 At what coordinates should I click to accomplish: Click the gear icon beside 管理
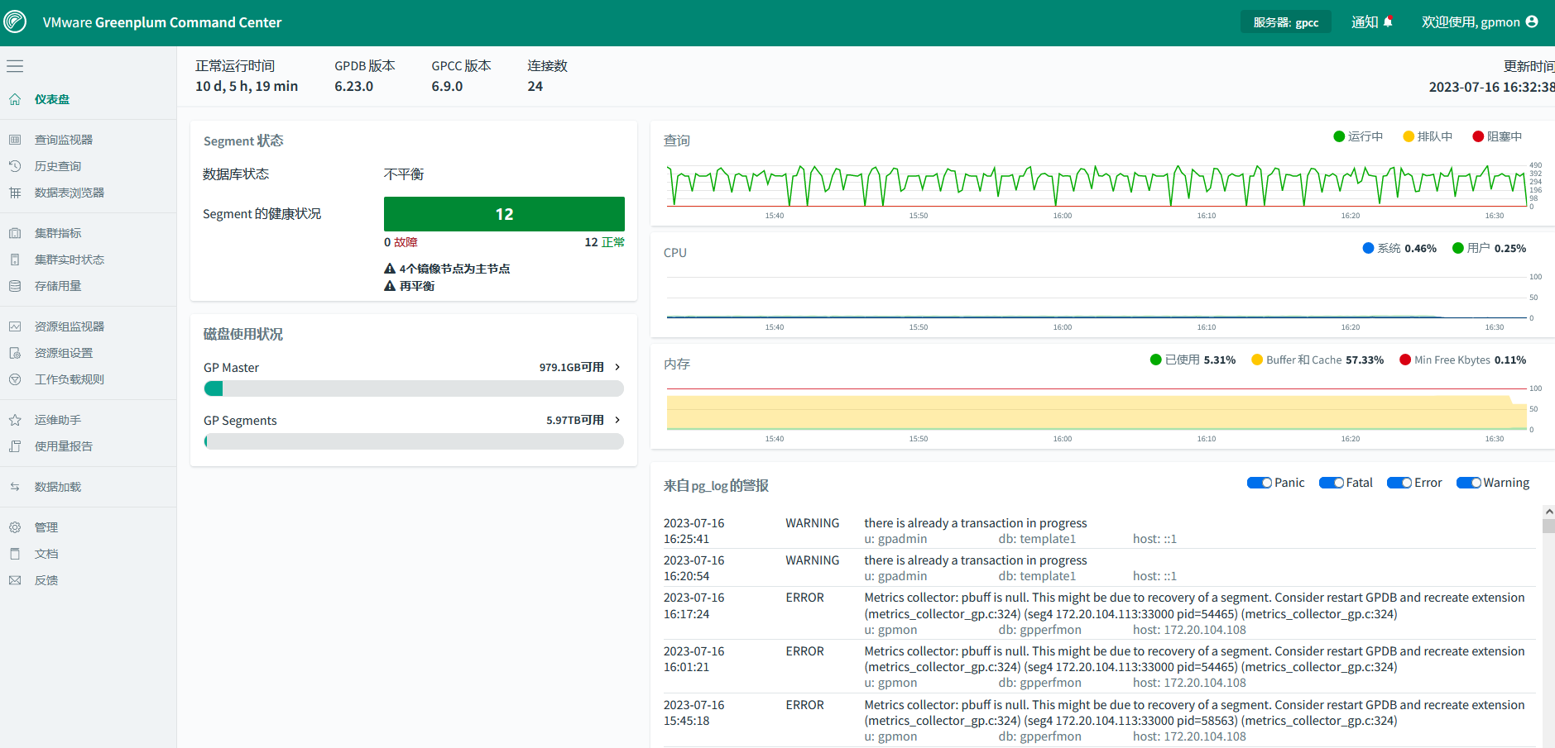point(15,527)
